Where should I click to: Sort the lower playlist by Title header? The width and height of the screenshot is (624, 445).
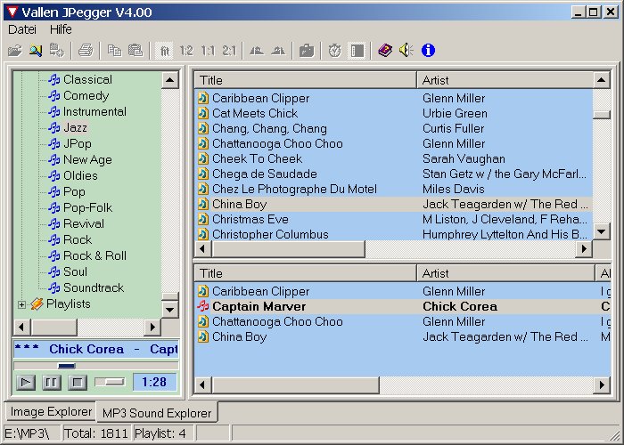pos(306,273)
